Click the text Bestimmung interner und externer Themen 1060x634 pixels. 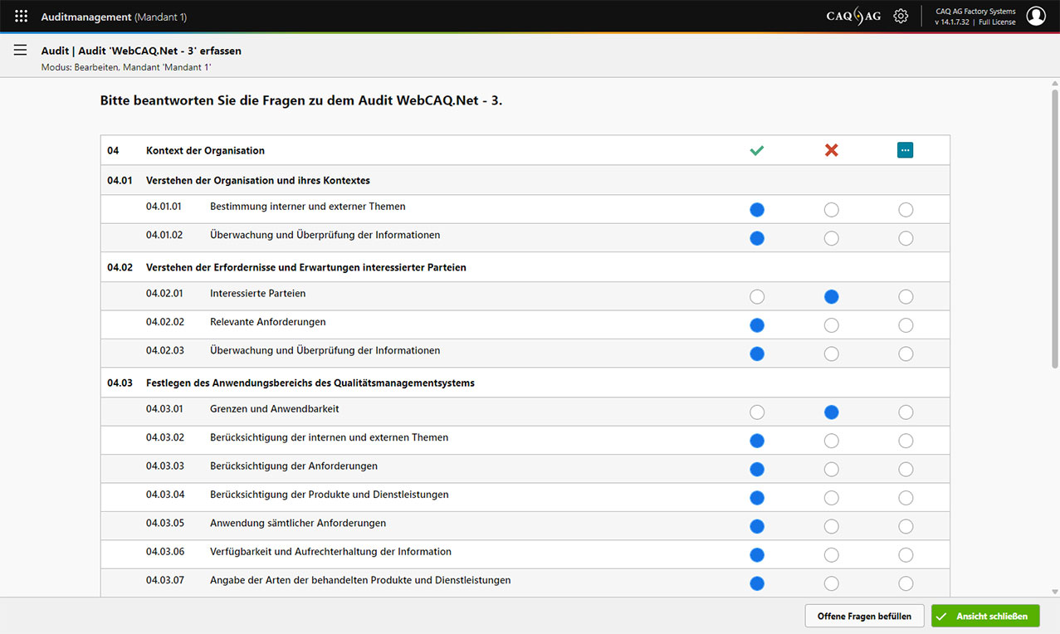coord(308,206)
